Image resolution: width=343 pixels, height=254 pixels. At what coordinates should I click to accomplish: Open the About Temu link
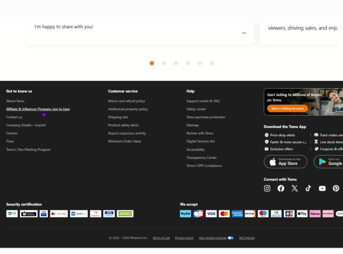click(15, 101)
